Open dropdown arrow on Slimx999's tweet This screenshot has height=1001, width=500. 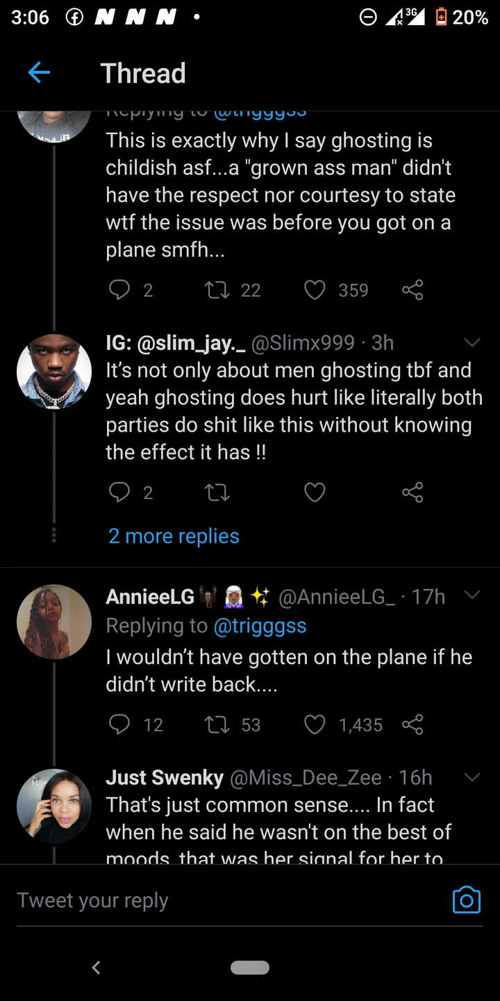point(472,343)
